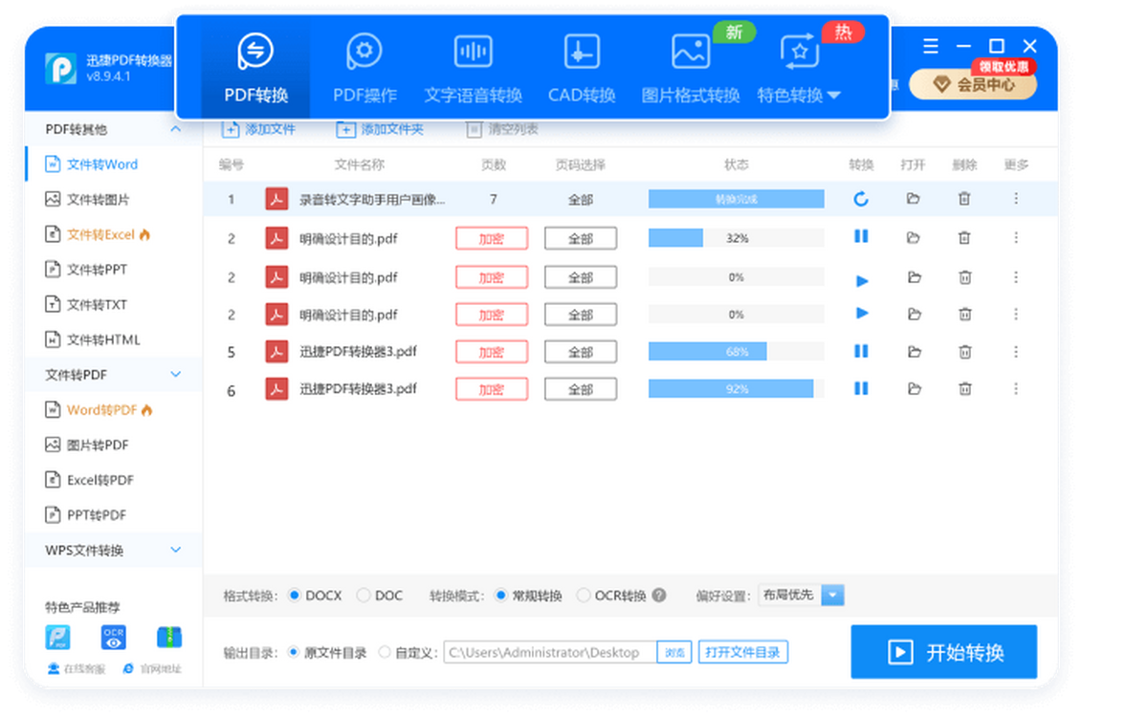Retry converting 录音转文字助手用户画像 file
Viewport: 1148px width, 718px height.
(x=860, y=198)
